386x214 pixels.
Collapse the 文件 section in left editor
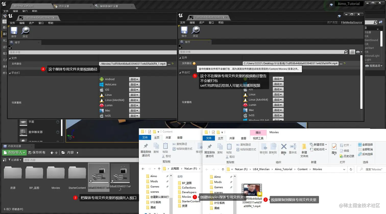[x=10, y=58]
